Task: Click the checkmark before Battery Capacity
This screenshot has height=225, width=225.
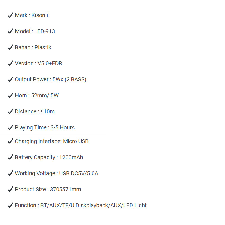Action: (10, 157)
